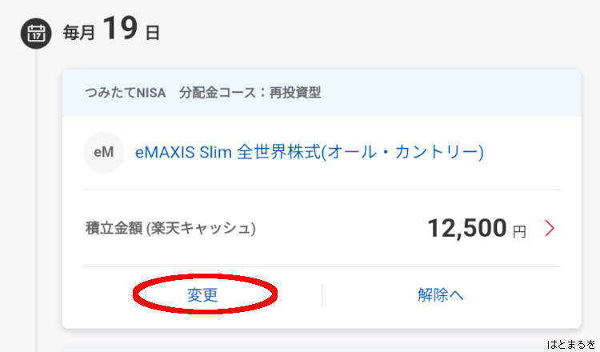This screenshot has width=600, height=352.
Task: Select 解除へ to cancel the plan
Action: tap(441, 295)
